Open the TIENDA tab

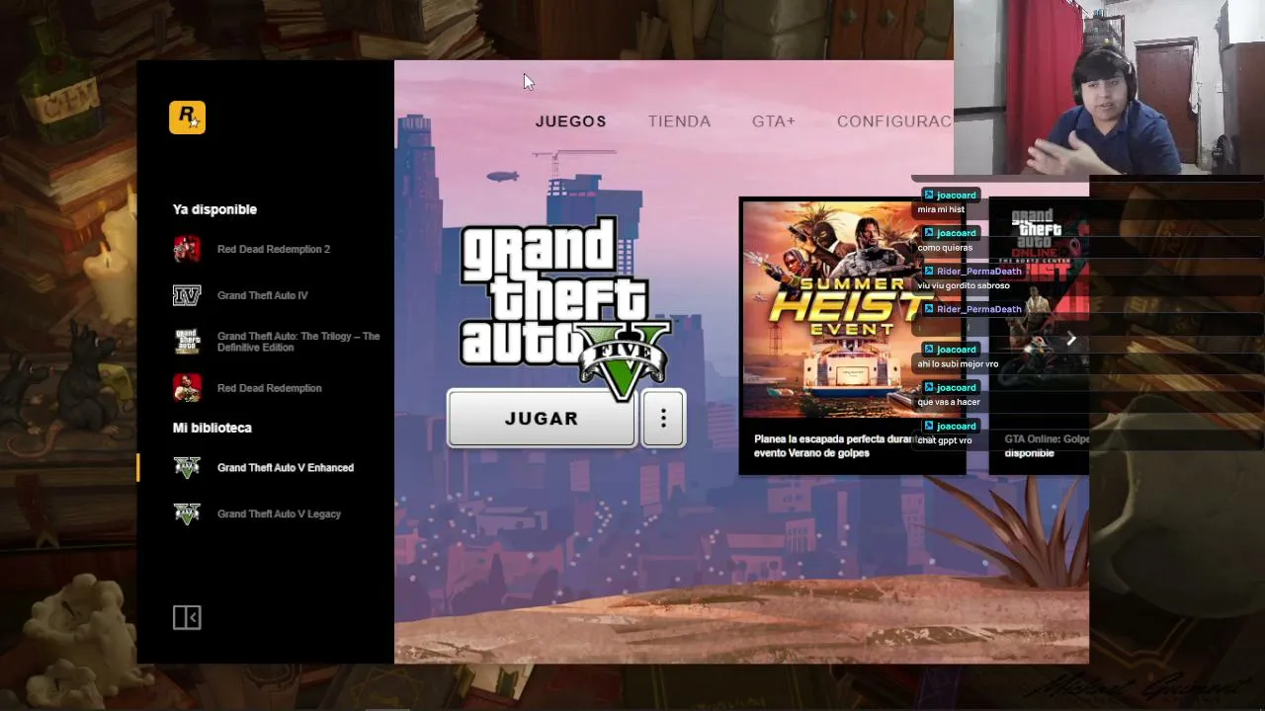[679, 121]
